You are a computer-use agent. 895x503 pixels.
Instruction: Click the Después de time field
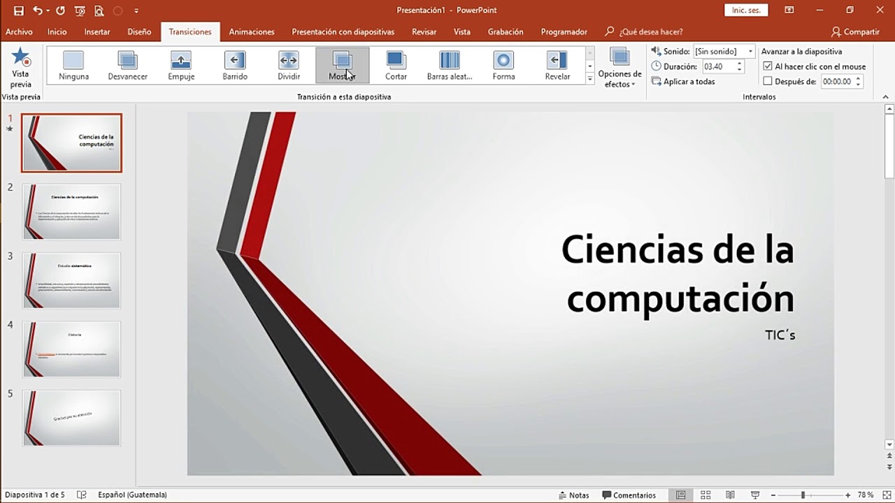point(837,81)
